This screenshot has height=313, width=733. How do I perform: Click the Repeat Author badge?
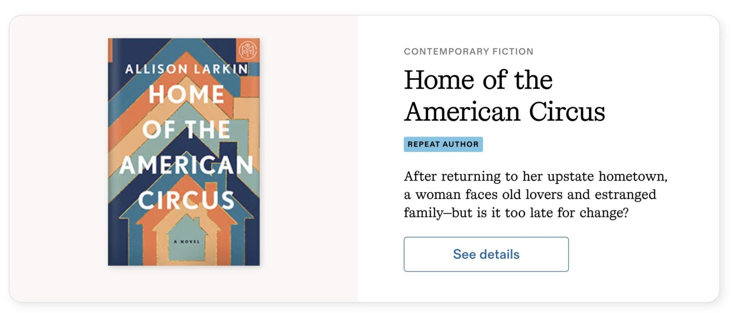click(x=443, y=144)
